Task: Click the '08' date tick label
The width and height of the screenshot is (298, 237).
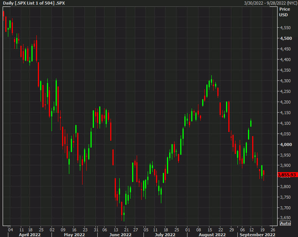Action: click(x=198, y=230)
